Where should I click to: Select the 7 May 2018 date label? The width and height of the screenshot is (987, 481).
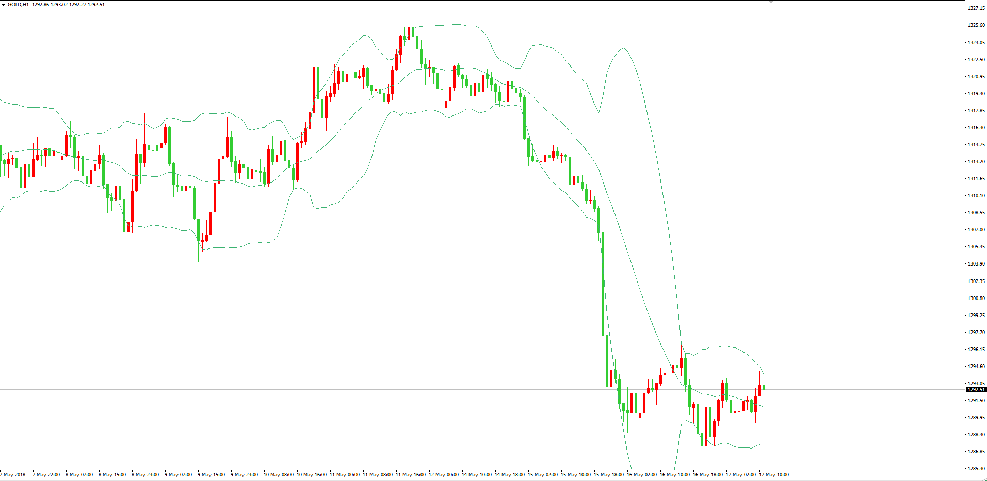(x=13, y=475)
